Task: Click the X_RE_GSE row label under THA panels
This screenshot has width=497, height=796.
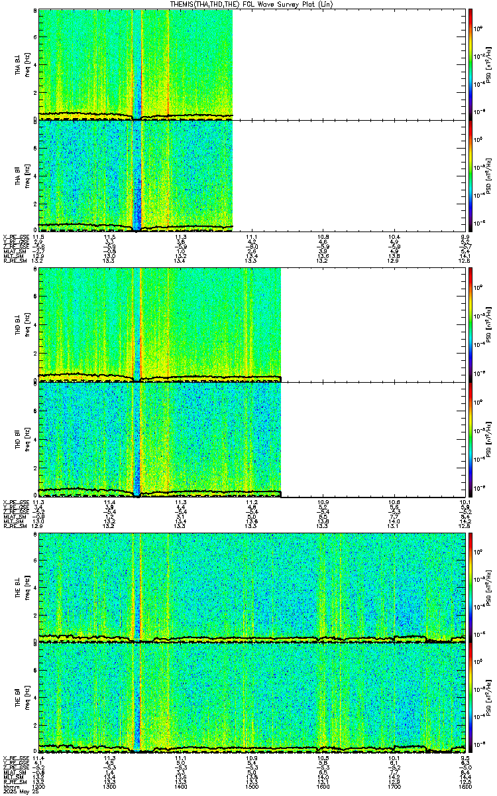Action: pos(15,236)
